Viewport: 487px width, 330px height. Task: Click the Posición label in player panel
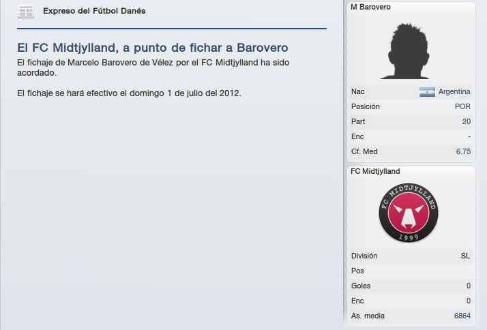click(366, 106)
